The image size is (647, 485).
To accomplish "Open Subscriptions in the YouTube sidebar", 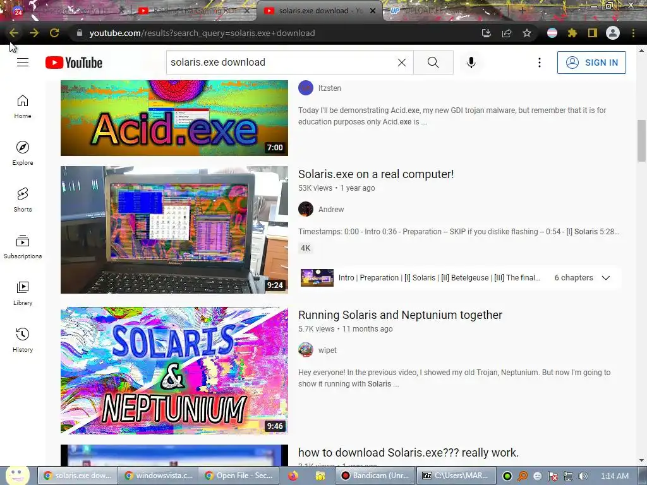I will (23, 247).
